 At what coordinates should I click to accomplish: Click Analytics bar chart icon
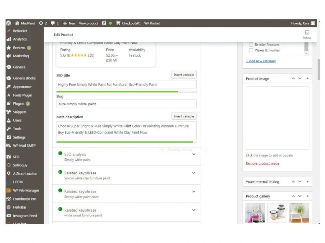tap(8, 39)
